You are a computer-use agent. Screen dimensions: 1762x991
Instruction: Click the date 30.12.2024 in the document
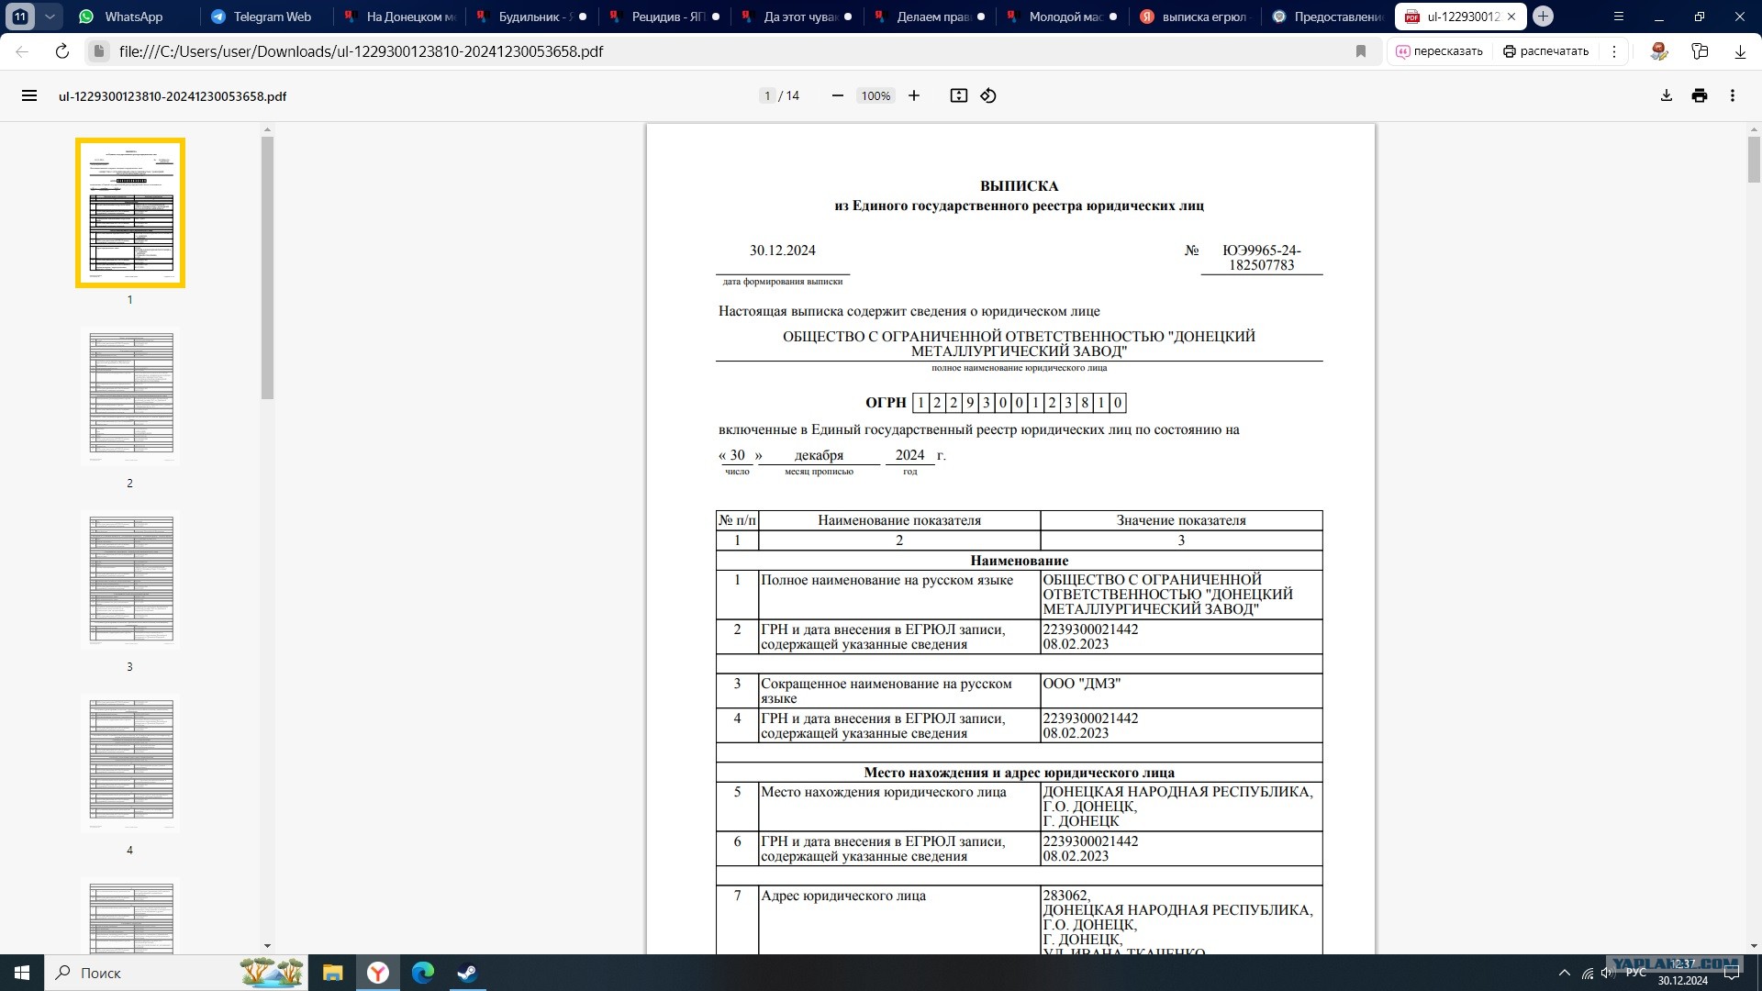(782, 251)
